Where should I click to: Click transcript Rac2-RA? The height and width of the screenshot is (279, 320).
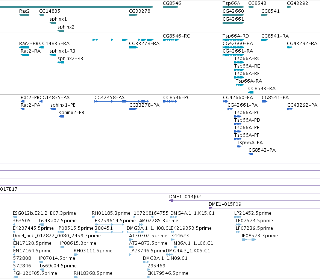click(25, 55)
